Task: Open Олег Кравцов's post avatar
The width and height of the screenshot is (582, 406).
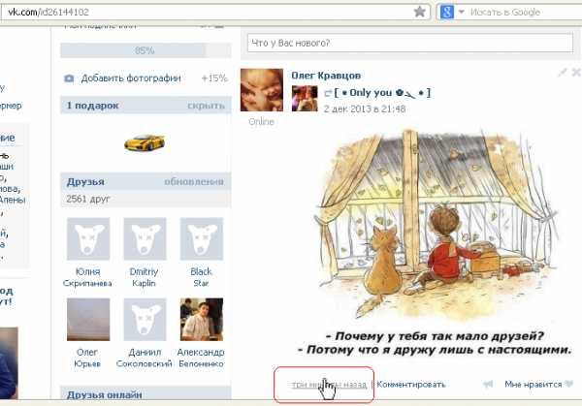Action: (x=262, y=90)
